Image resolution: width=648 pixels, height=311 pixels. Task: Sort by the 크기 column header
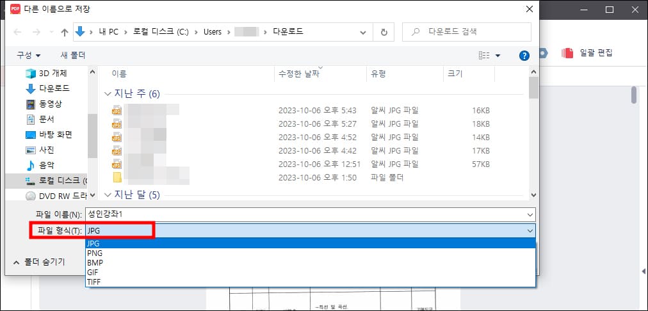pyautogui.click(x=455, y=74)
